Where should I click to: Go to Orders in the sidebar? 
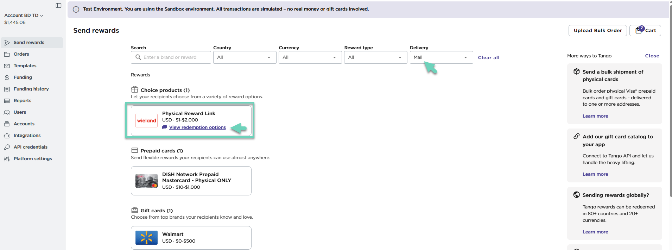click(21, 54)
